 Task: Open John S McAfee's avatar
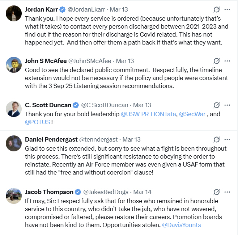point(14,65)
